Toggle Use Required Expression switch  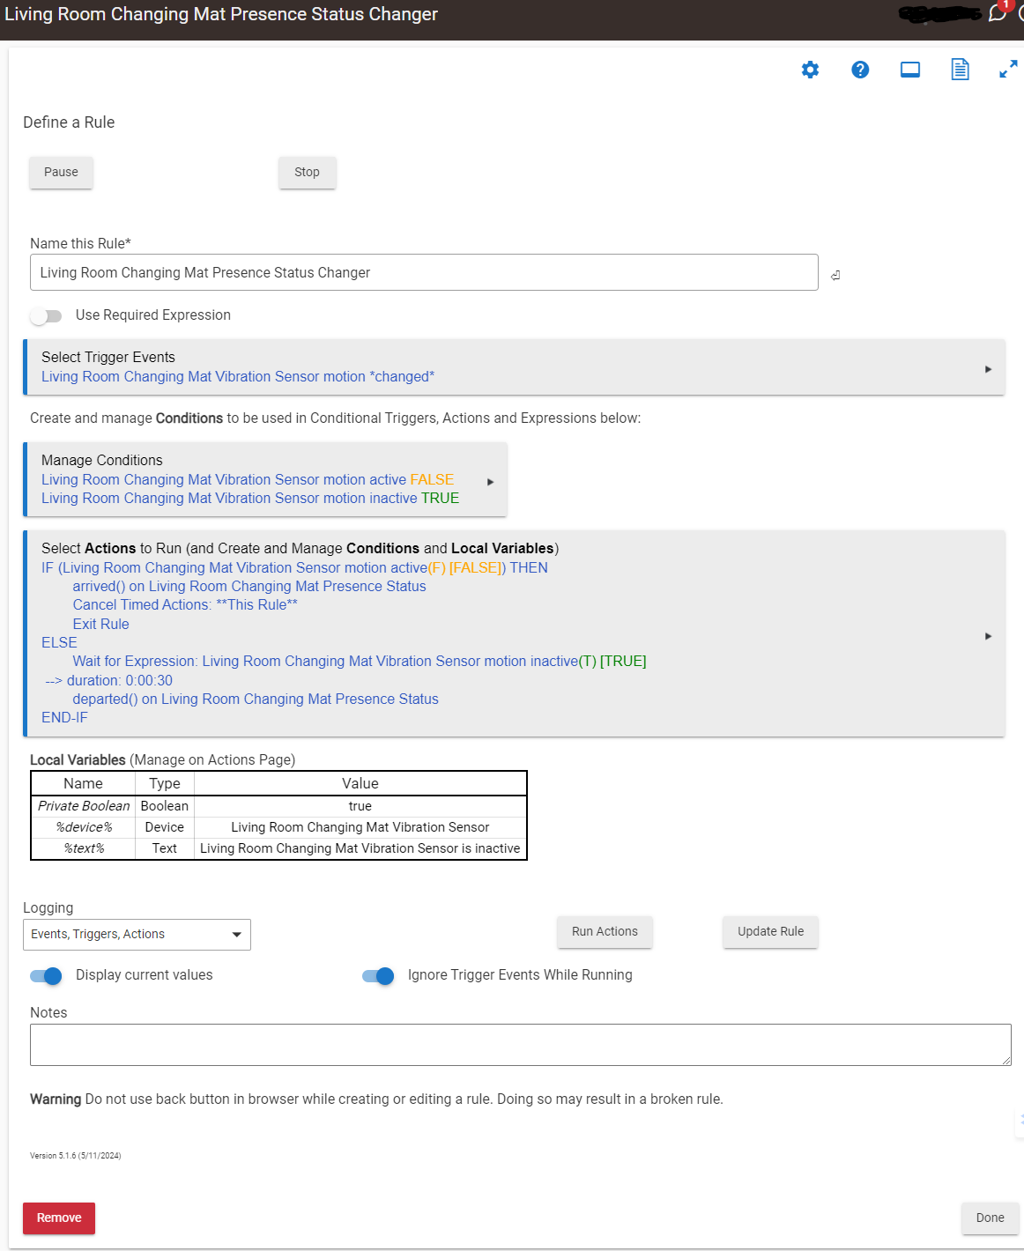(46, 315)
